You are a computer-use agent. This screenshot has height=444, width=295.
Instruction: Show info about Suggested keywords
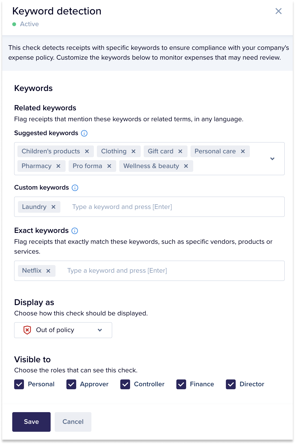[x=84, y=133]
